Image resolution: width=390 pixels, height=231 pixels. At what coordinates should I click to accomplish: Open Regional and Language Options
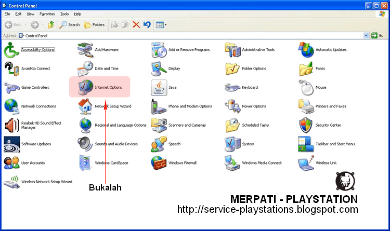[x=85, y=125]
